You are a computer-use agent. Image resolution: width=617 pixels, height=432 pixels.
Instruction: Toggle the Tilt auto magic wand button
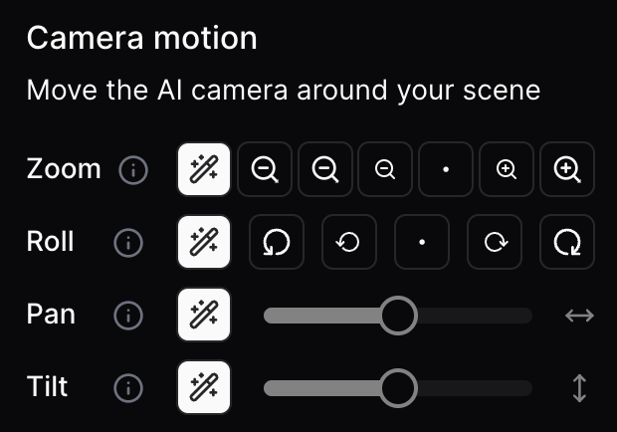click(x=204, y=387)
